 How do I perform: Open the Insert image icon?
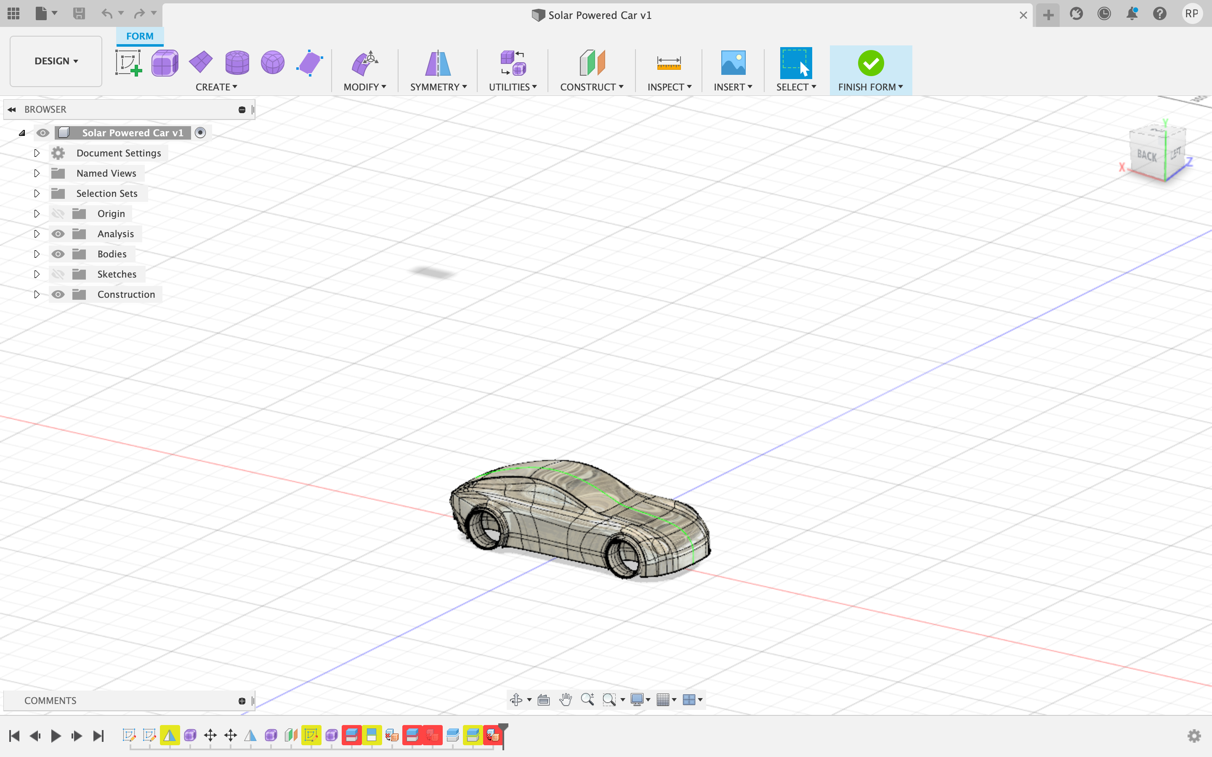coord(733,63)
